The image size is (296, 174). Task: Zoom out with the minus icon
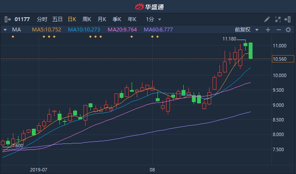pyautogui.click(x=278, y=30)
